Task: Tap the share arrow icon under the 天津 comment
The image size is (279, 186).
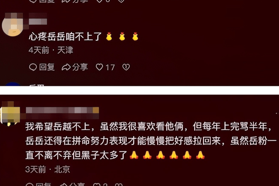Action: pos(66,67)
